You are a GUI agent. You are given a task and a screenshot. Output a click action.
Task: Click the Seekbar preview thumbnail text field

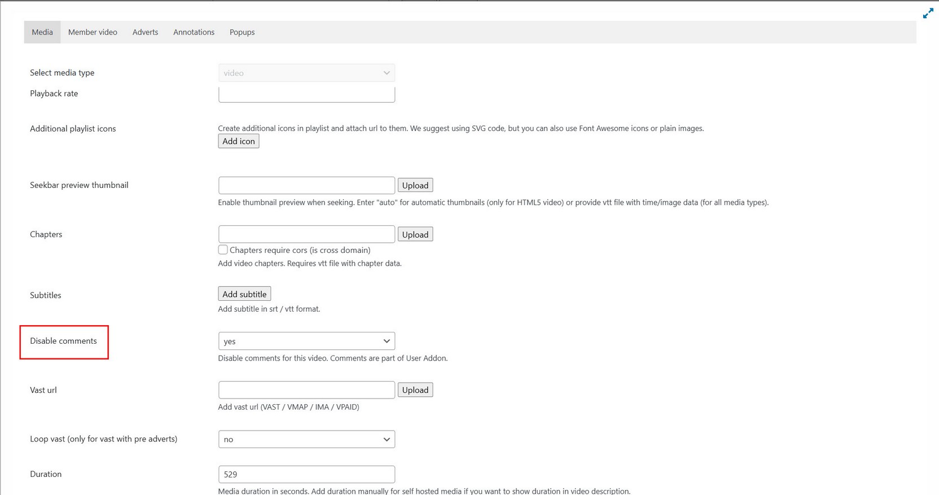[x=306, y=185]
